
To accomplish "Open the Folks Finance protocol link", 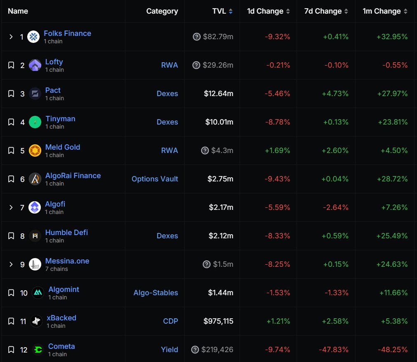I will tap(67, 33).
